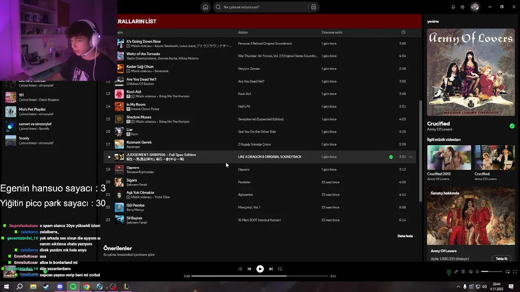Open the Browse icon inside search bar

pos(314,7)
